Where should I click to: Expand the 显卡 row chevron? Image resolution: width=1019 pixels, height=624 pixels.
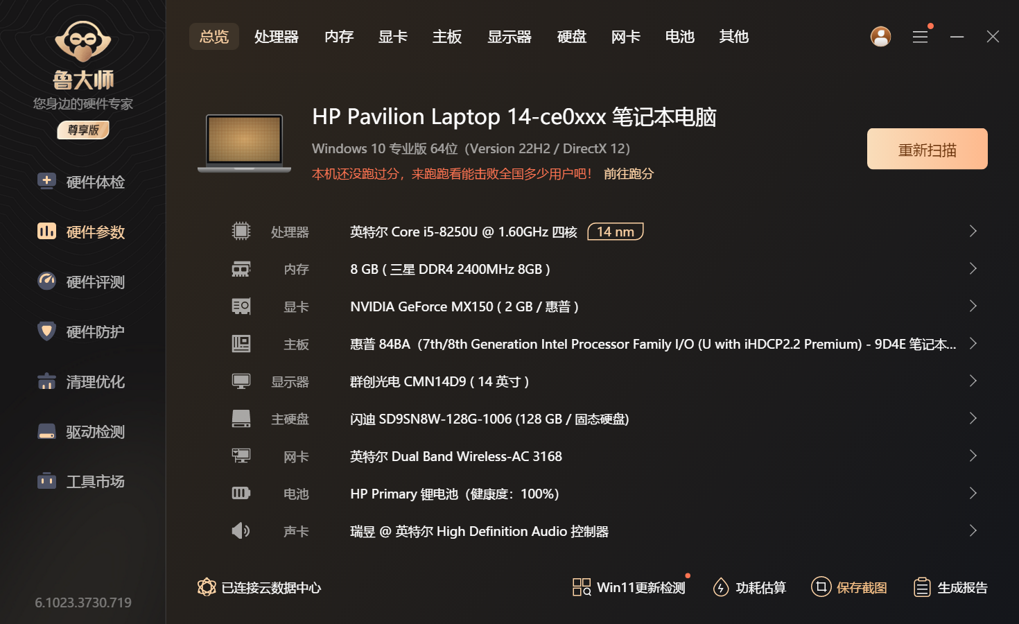point(973,306)
